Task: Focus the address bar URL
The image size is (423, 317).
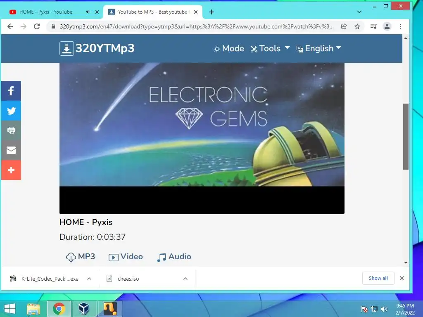Action: (x=196, y=26)
